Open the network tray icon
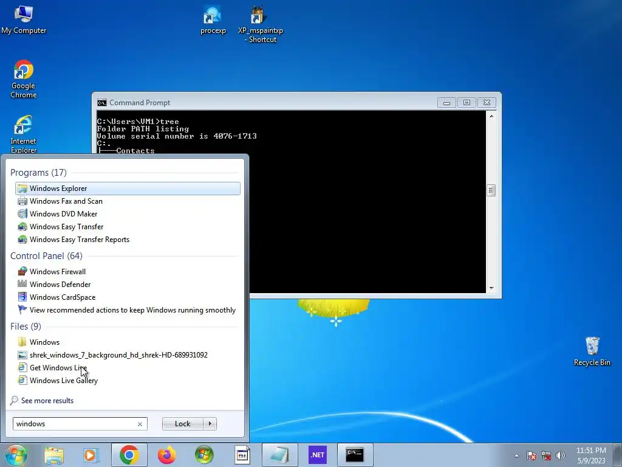Image resolution: width=622 pixels, height=467 pixels. (x=546, y=455)
